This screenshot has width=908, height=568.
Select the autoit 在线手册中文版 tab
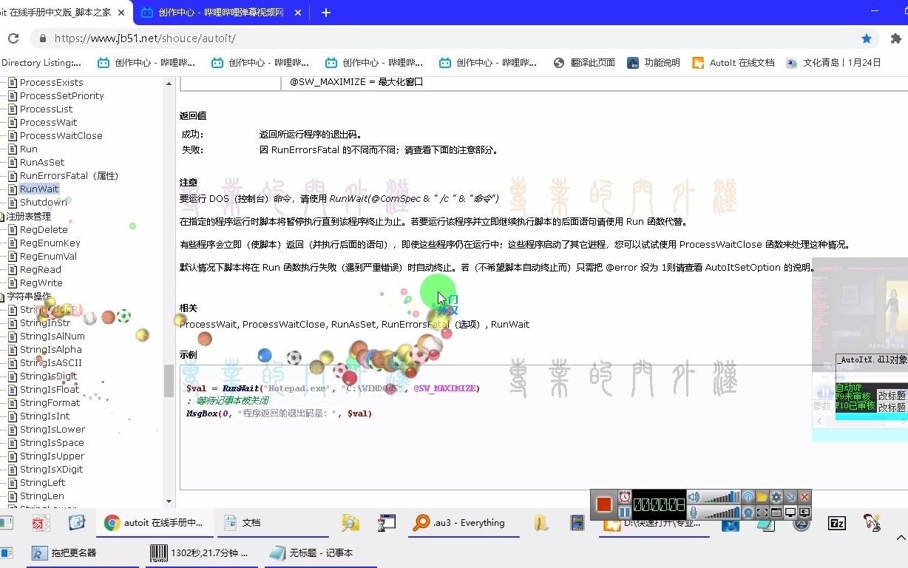tap(52, 12)
